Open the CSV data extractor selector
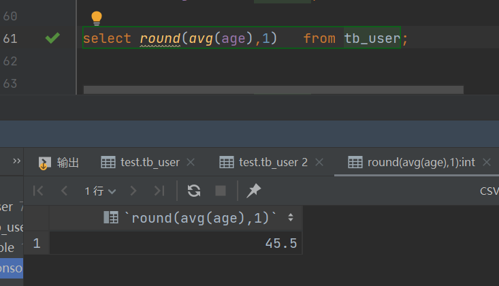Viewport: 499px width, 286px height. 489,191
